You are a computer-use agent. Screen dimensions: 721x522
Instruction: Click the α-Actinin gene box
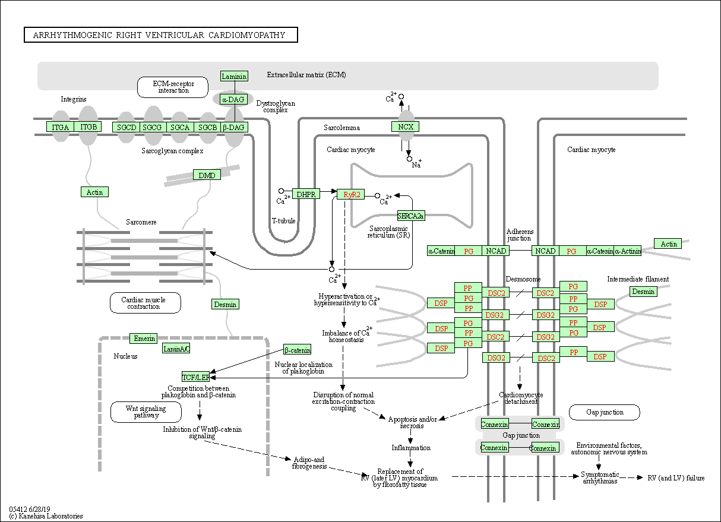[x=628, y=251]
